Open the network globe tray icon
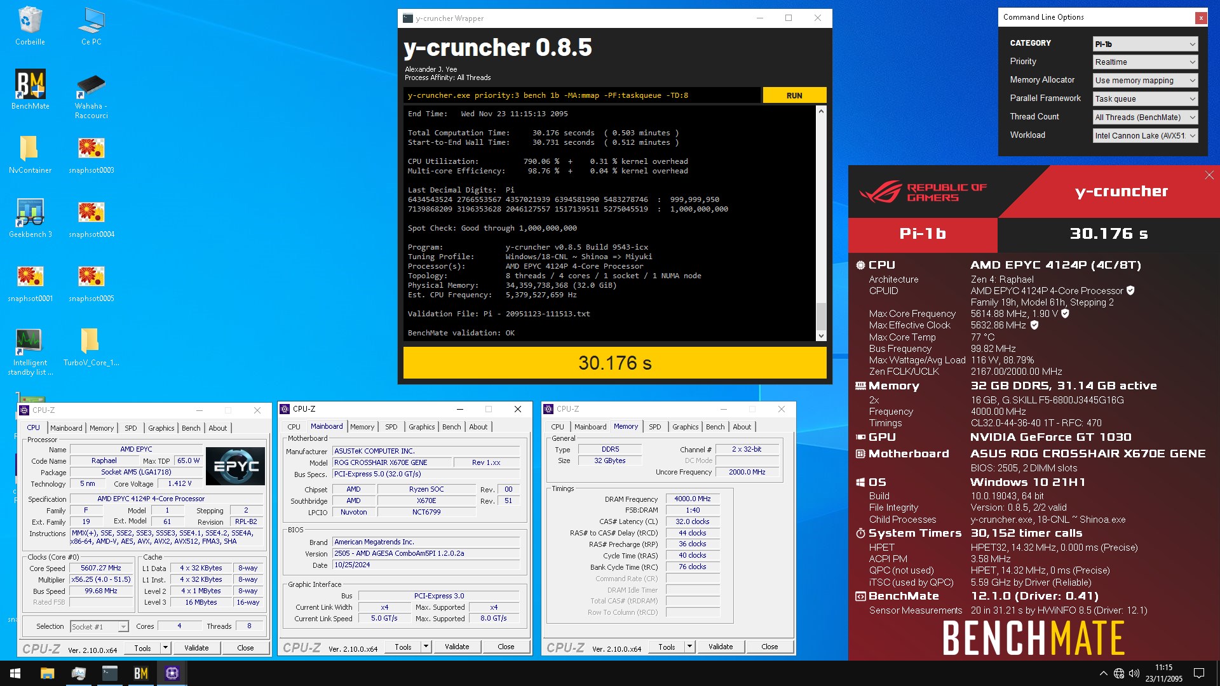Image resolution: width=1220 pixels, height=686 pixels. [x=1119, y=673]
